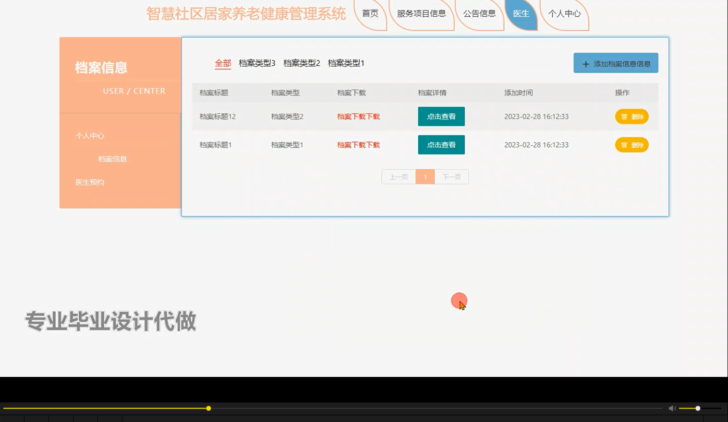Filter archives by 档案类型2

point(302,63)
